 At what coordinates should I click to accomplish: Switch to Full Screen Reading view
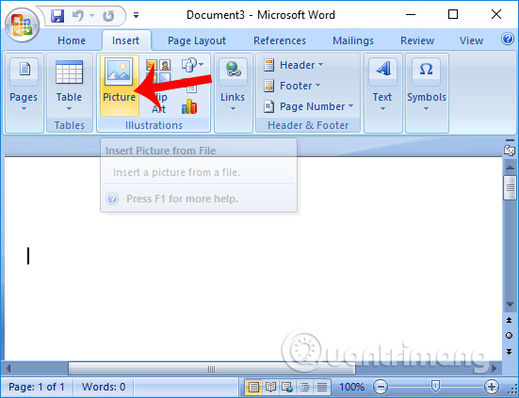[x=270, y=387]
